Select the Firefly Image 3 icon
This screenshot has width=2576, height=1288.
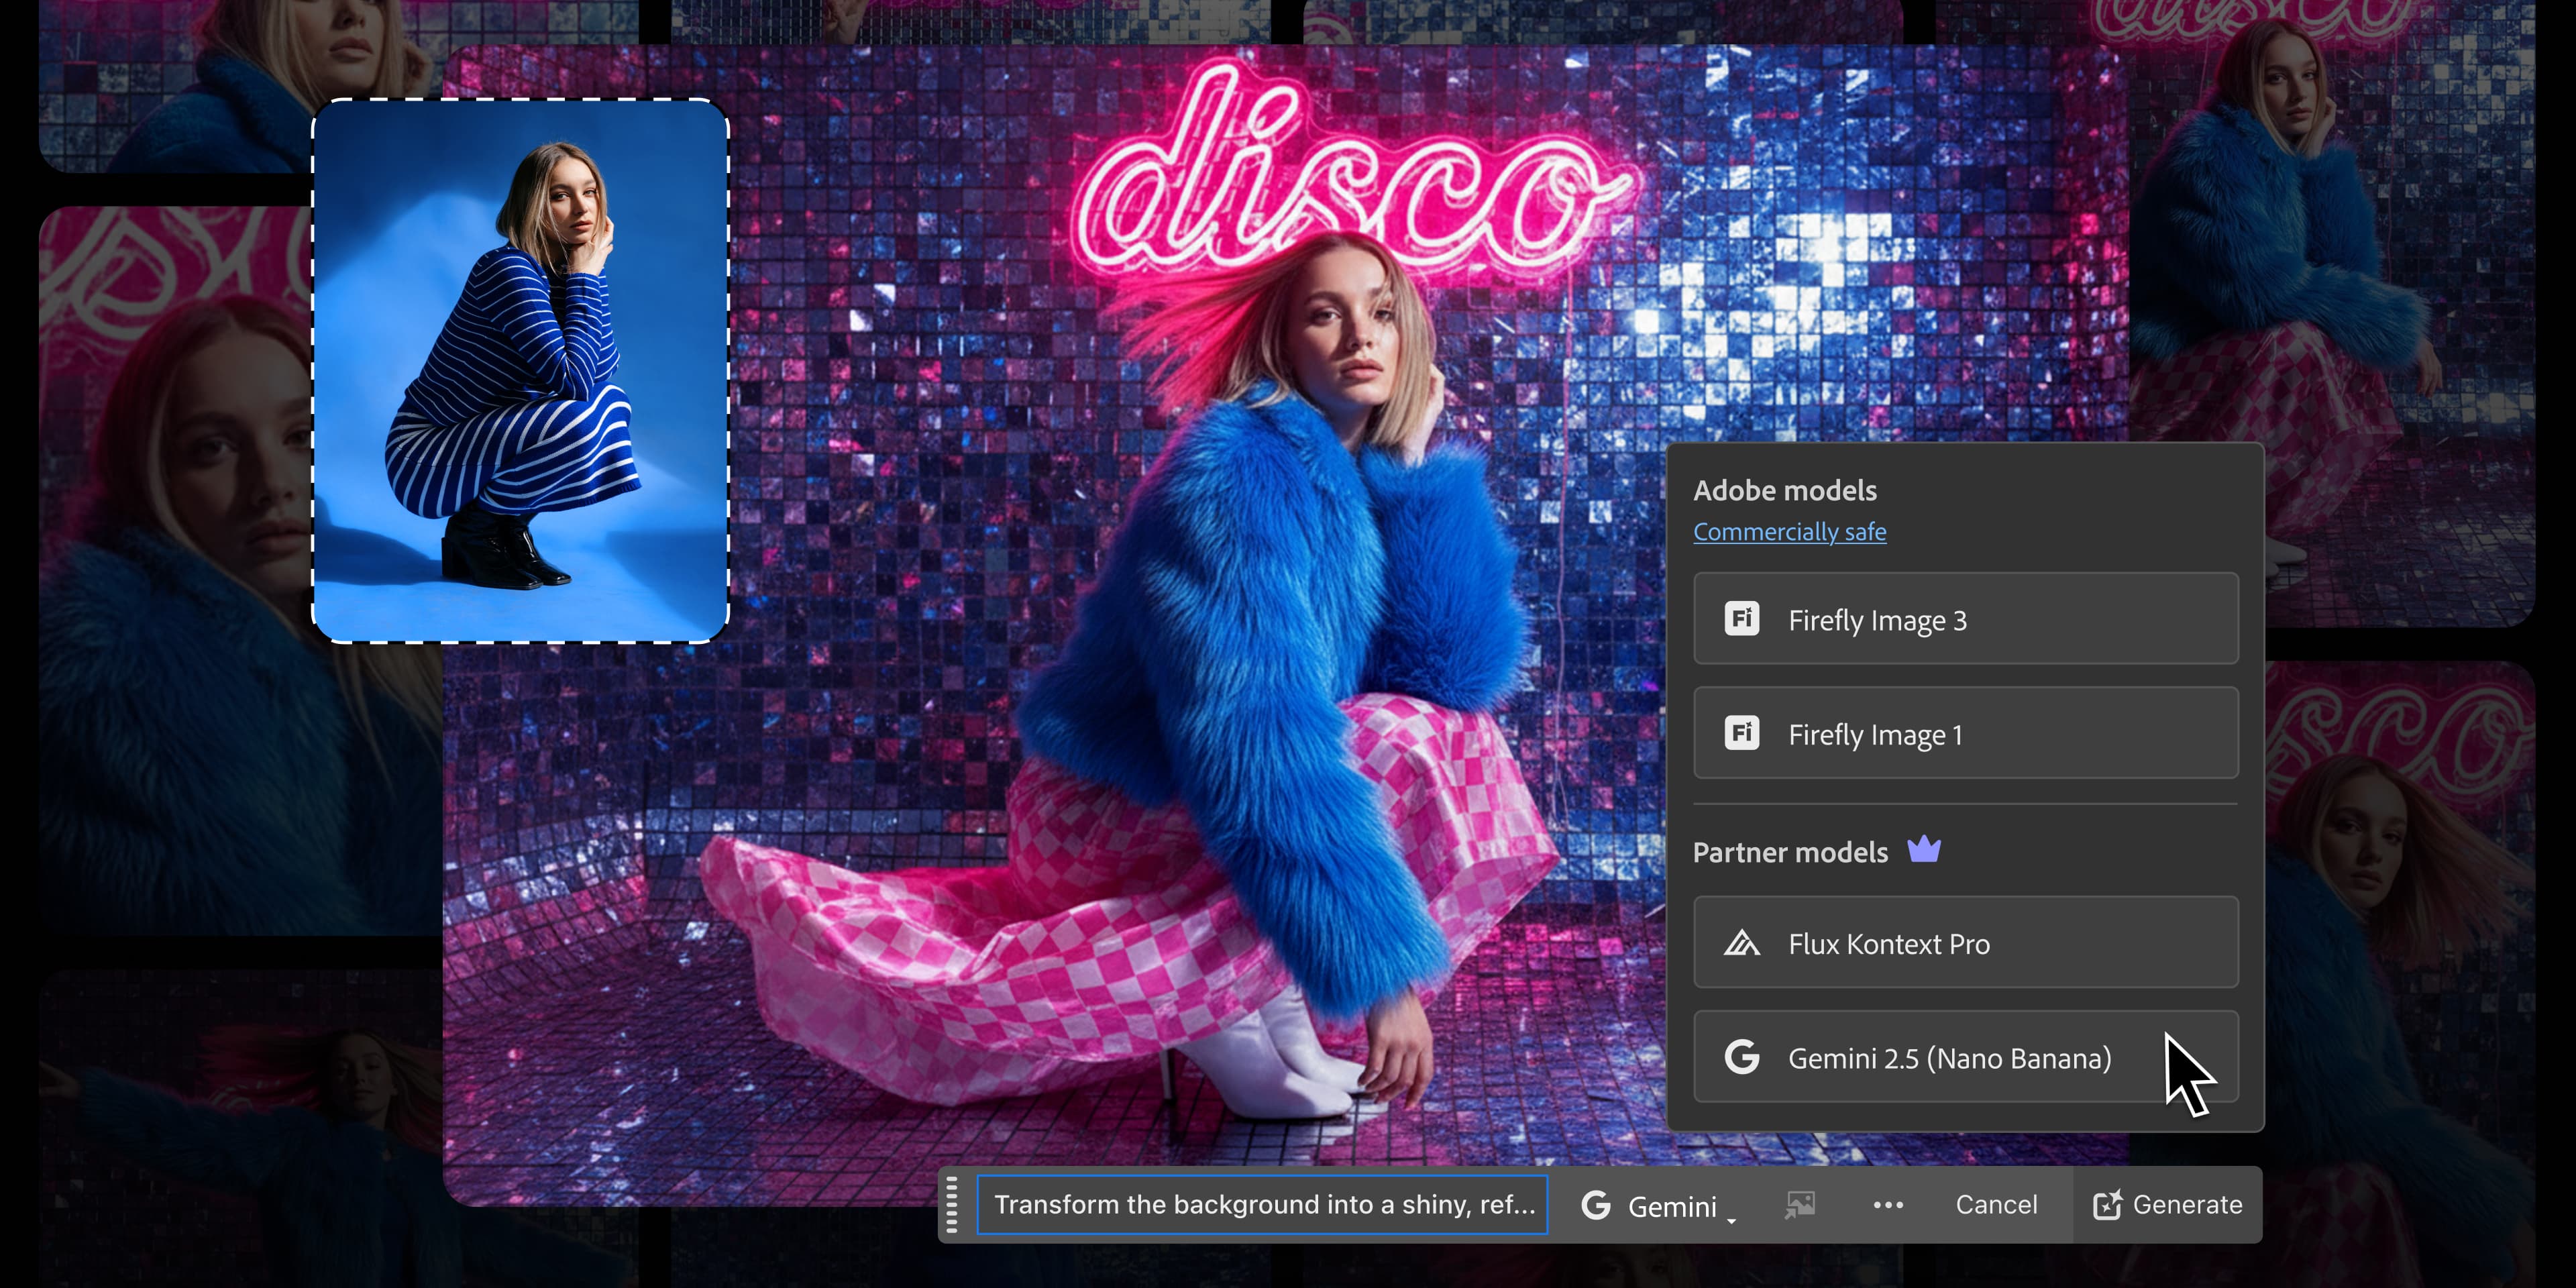click(1742, 619)
